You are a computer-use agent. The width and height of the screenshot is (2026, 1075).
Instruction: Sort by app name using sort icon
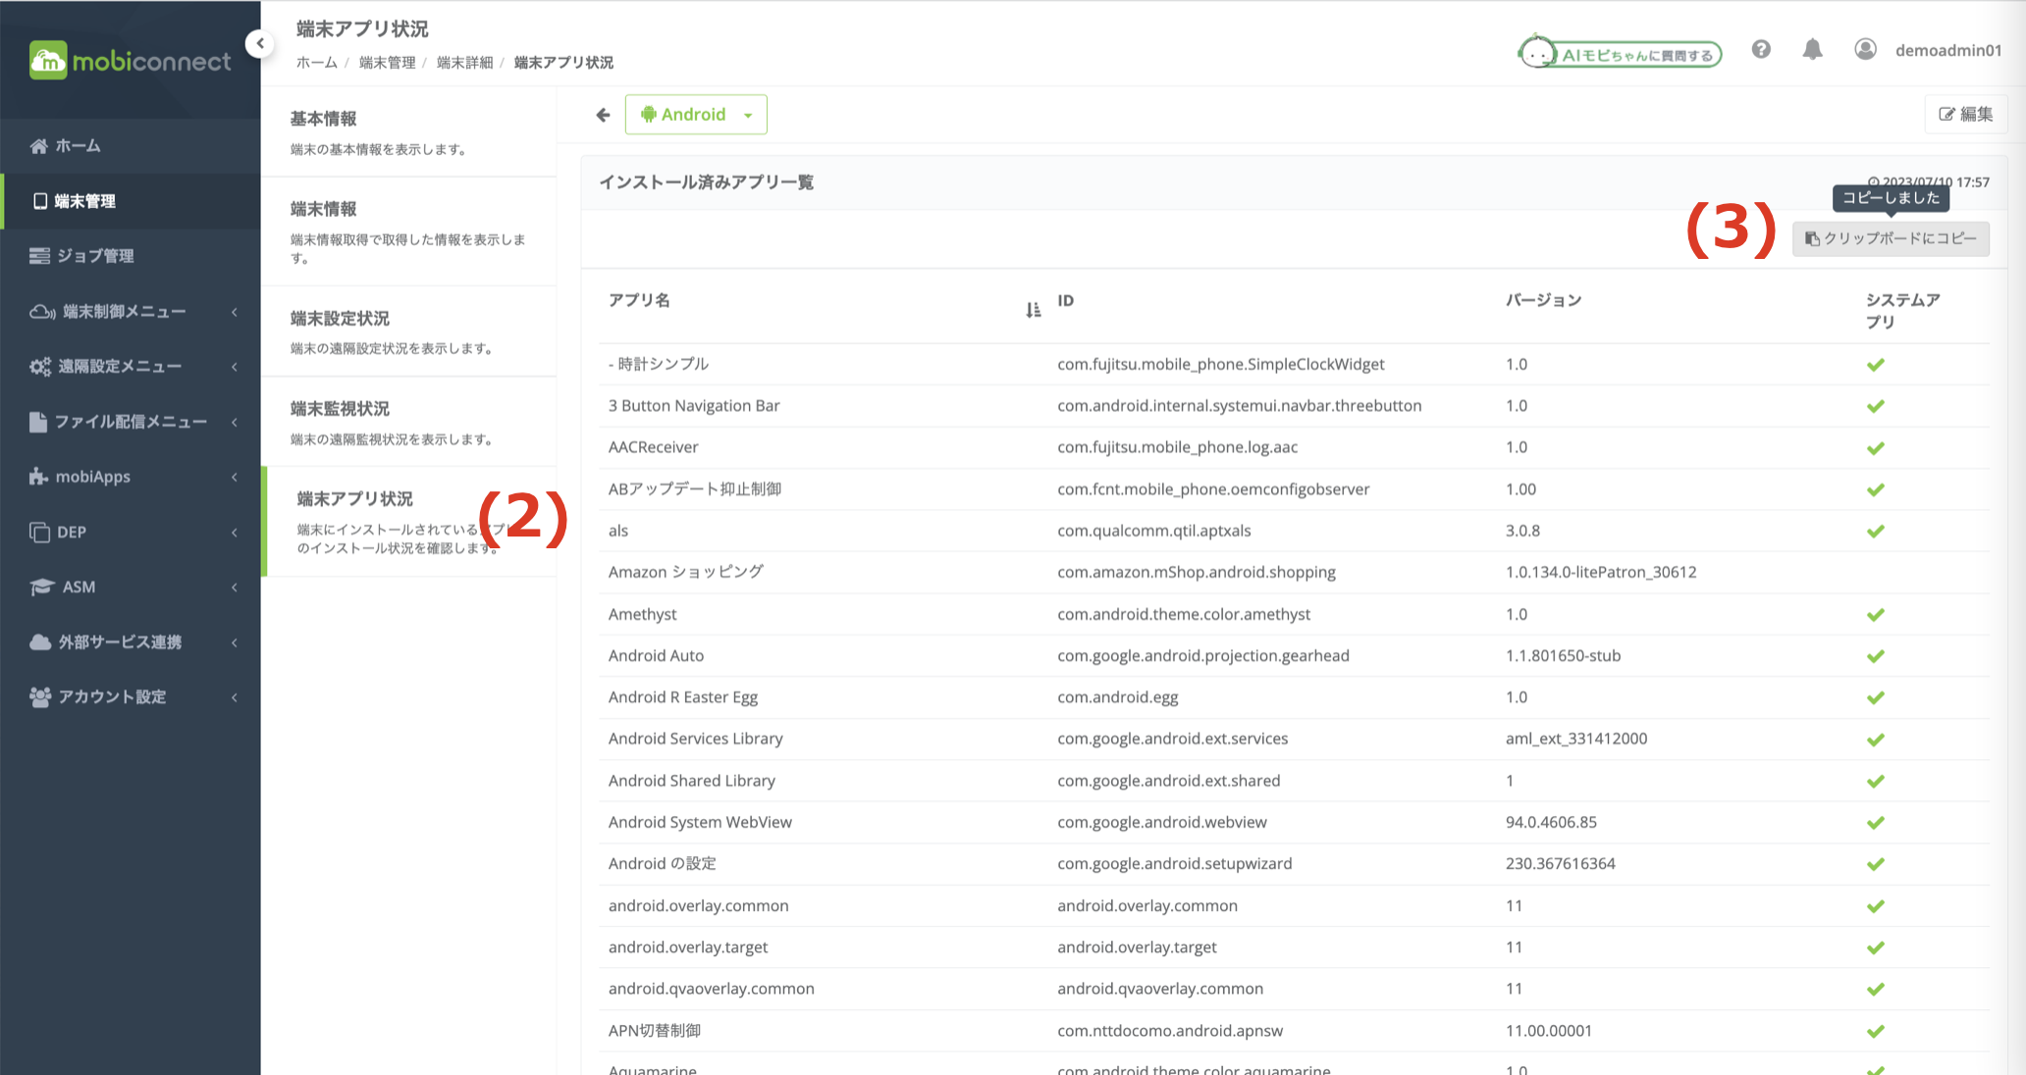click(1033, 310)
